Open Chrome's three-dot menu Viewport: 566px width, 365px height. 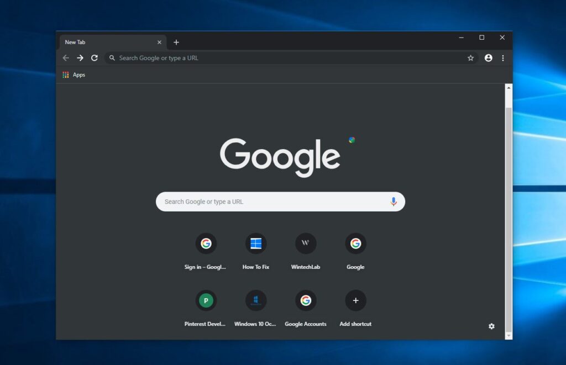[503, 57]
